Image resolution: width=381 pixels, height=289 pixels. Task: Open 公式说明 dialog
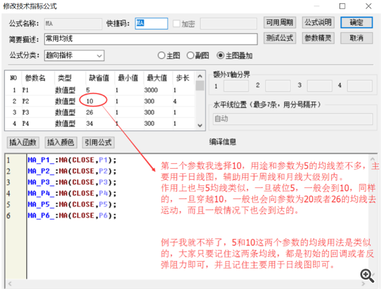coord(318,22)
